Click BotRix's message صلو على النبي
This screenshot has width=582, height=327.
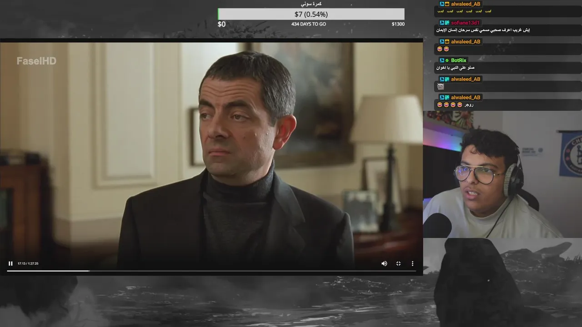point(456,68)
